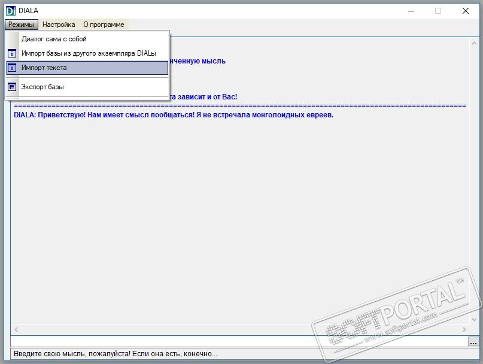Open the О программе menu

pyautogui.click(x=104, y=25)
